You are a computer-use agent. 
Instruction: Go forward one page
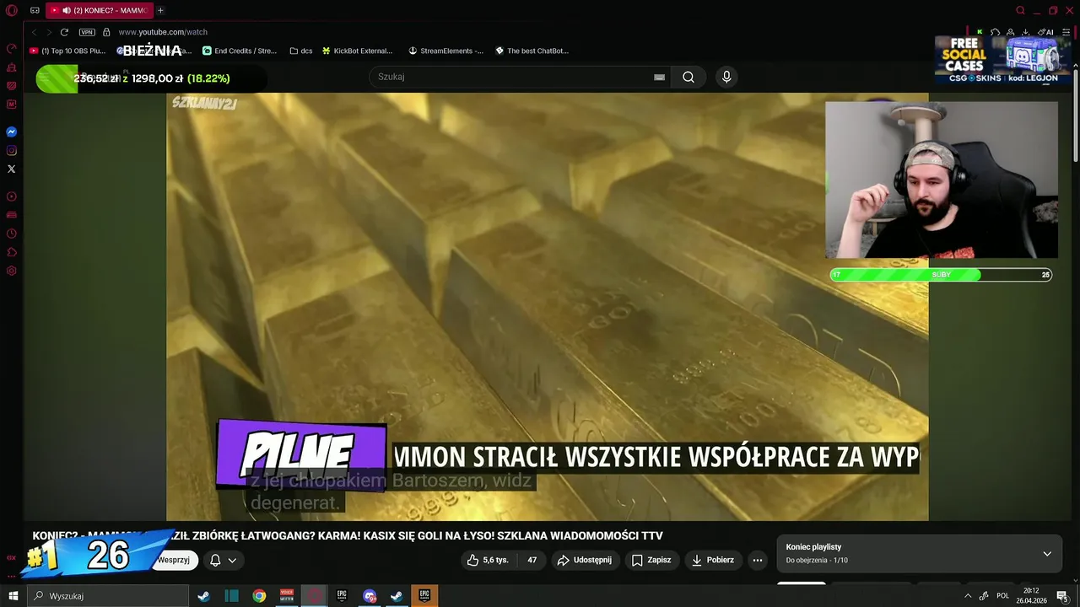(x=49, y=32)
